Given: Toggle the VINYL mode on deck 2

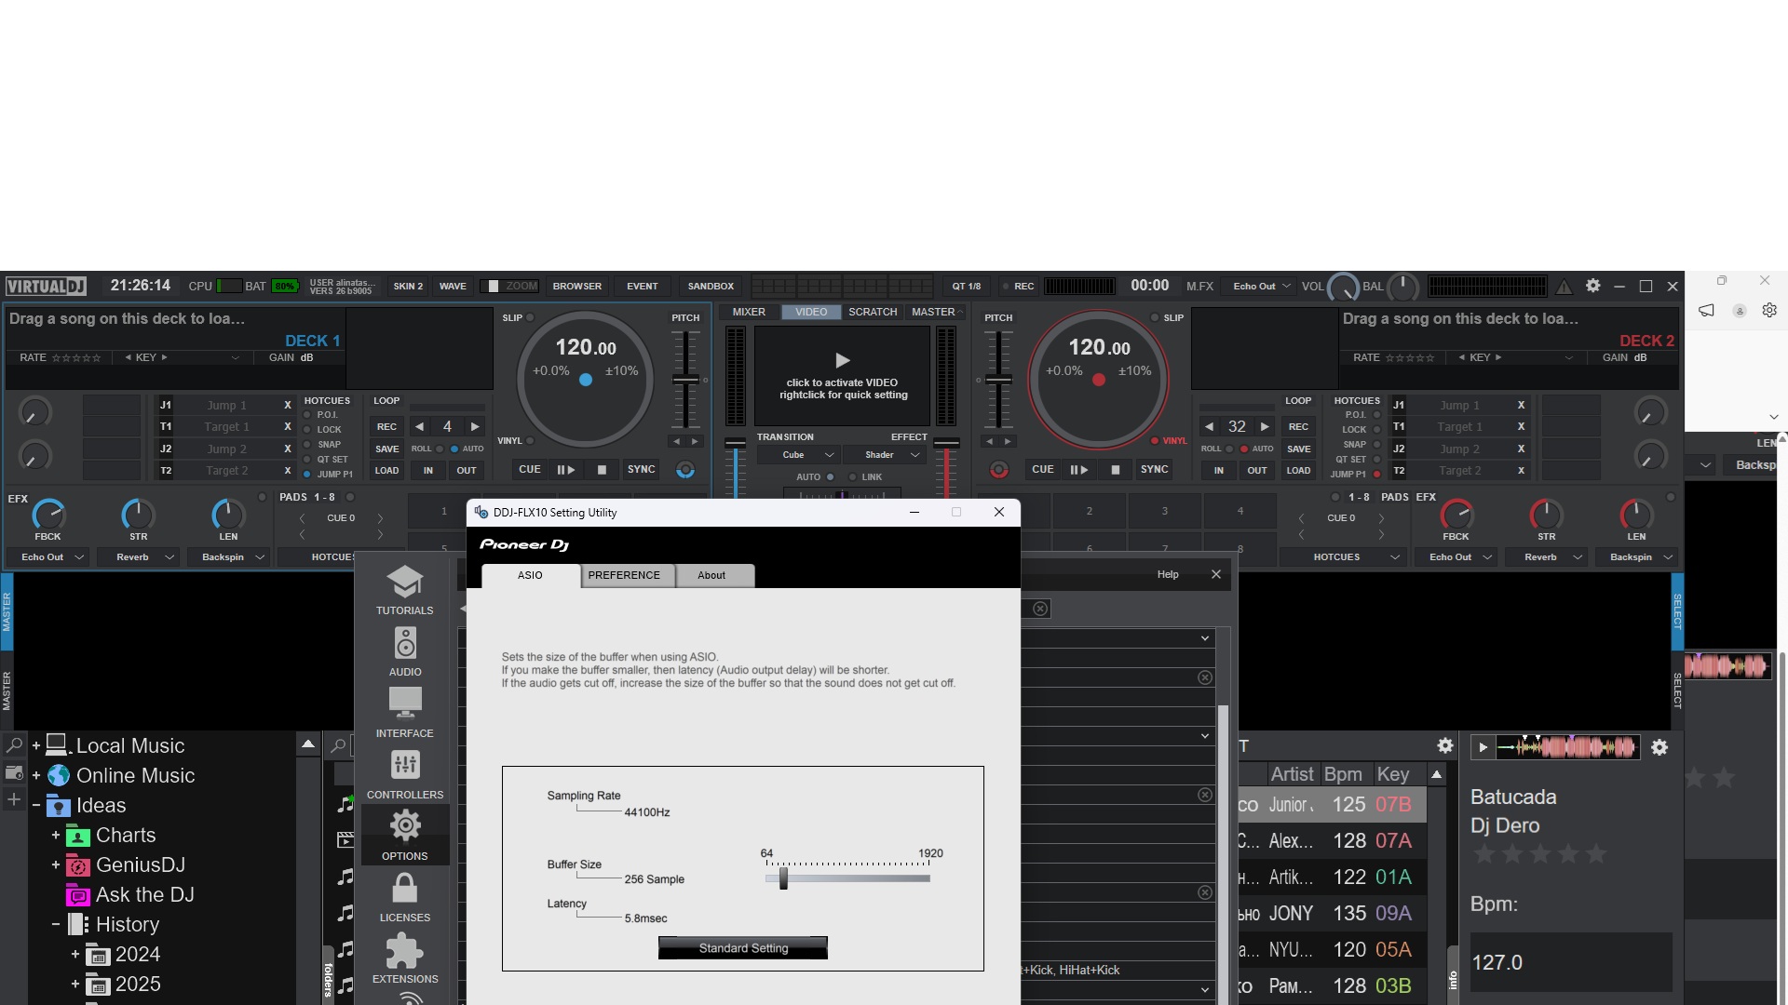Looking at the screenshot, I should pyautogui.click(x=1155, y=441).
